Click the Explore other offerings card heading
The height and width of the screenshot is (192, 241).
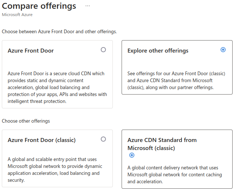158,50
